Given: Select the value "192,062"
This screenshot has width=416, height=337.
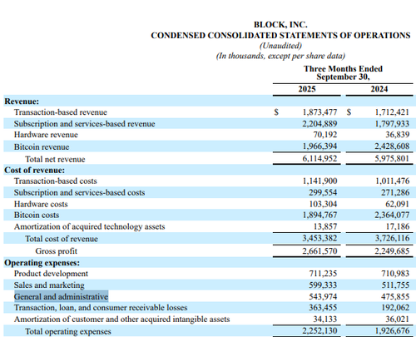Looking at the screenshot, I should pyautogui.click(x=395, y=308).
